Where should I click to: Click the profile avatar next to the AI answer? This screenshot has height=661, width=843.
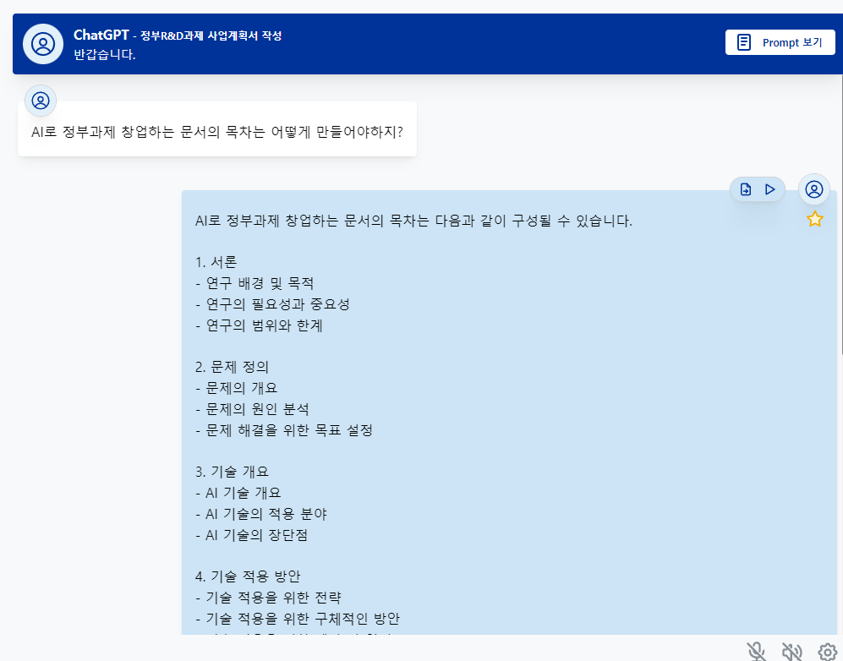[x=813, y=189]
